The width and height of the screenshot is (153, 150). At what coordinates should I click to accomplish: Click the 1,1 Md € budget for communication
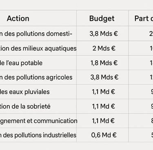pos(102,121)
